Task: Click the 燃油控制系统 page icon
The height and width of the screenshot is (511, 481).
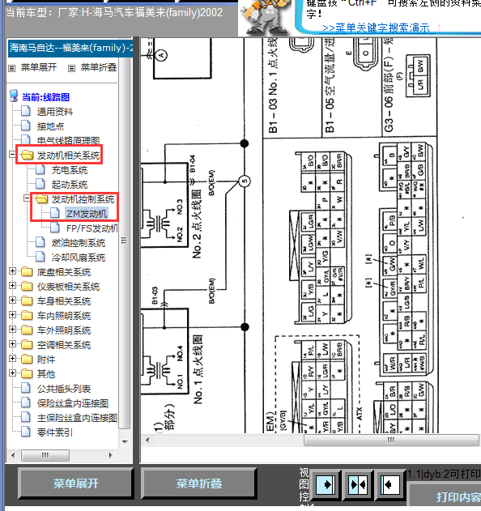Action: 40,242
